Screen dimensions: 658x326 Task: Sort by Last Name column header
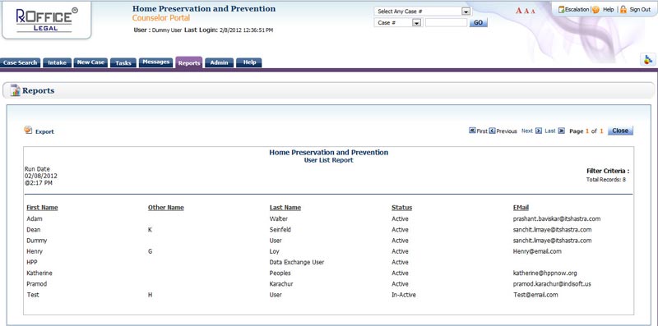pos(285,208)
